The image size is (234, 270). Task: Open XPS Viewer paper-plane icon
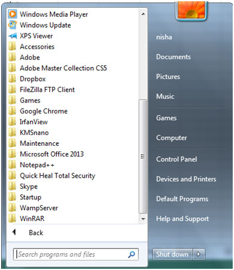pos(13,36)
